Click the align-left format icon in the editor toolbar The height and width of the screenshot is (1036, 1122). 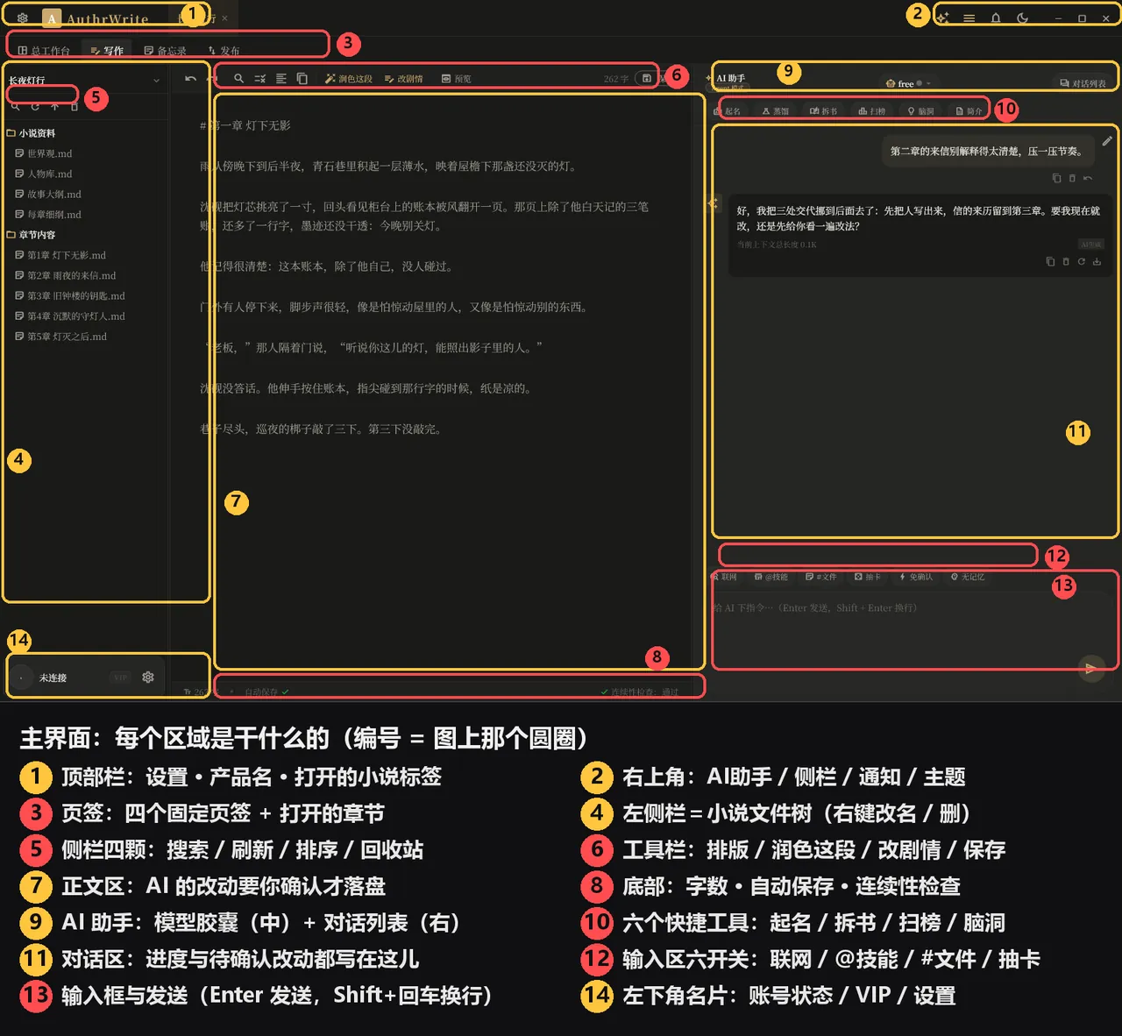(x=281, y=78)
